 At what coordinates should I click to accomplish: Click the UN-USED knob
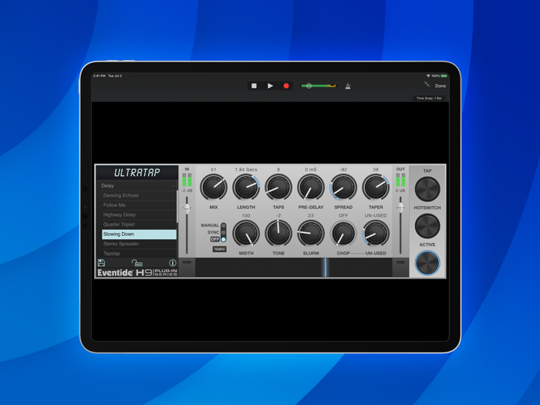376,233
